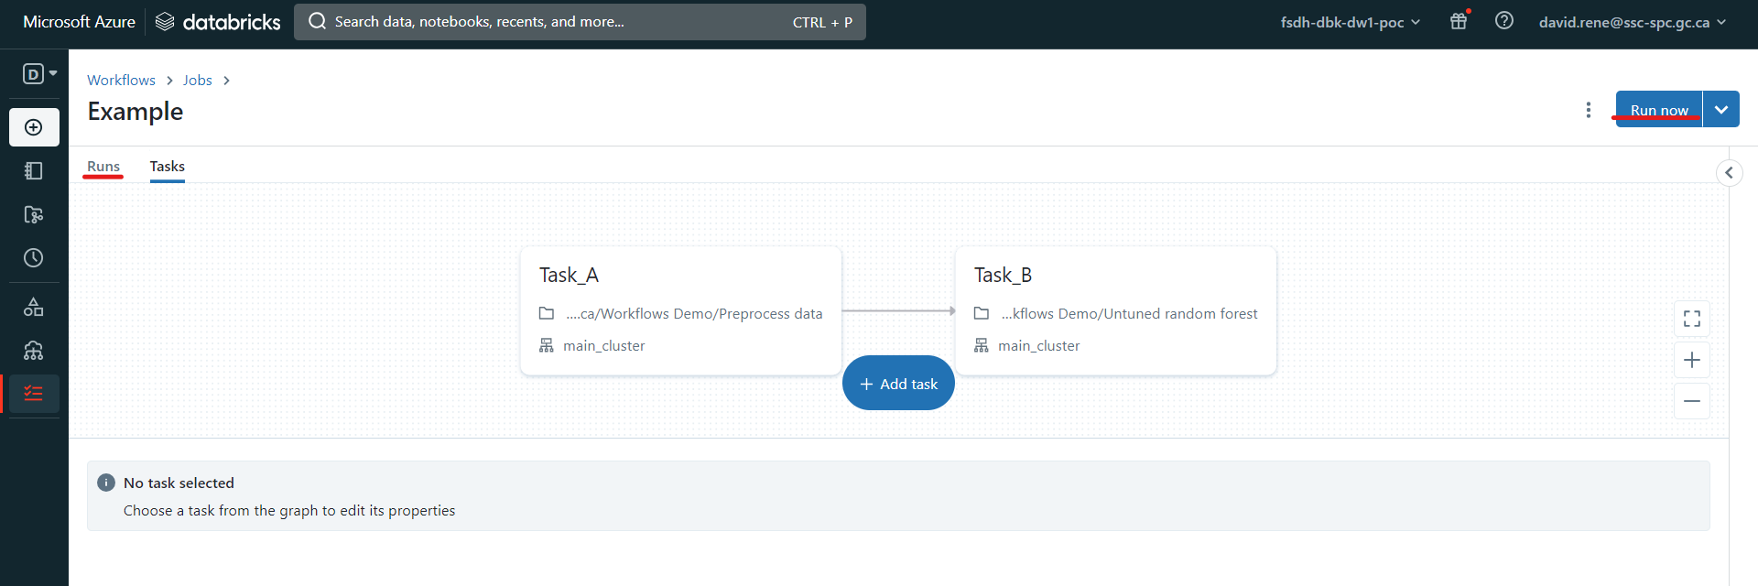Expand the Run now dropdown arrow
This screenshot has width=1758, height=586.
pos(1720,110)
